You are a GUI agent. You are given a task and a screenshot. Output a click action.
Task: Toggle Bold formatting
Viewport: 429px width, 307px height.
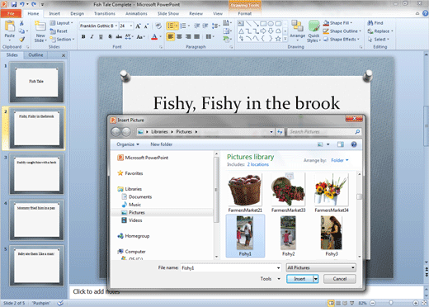[x=83, y=36]
